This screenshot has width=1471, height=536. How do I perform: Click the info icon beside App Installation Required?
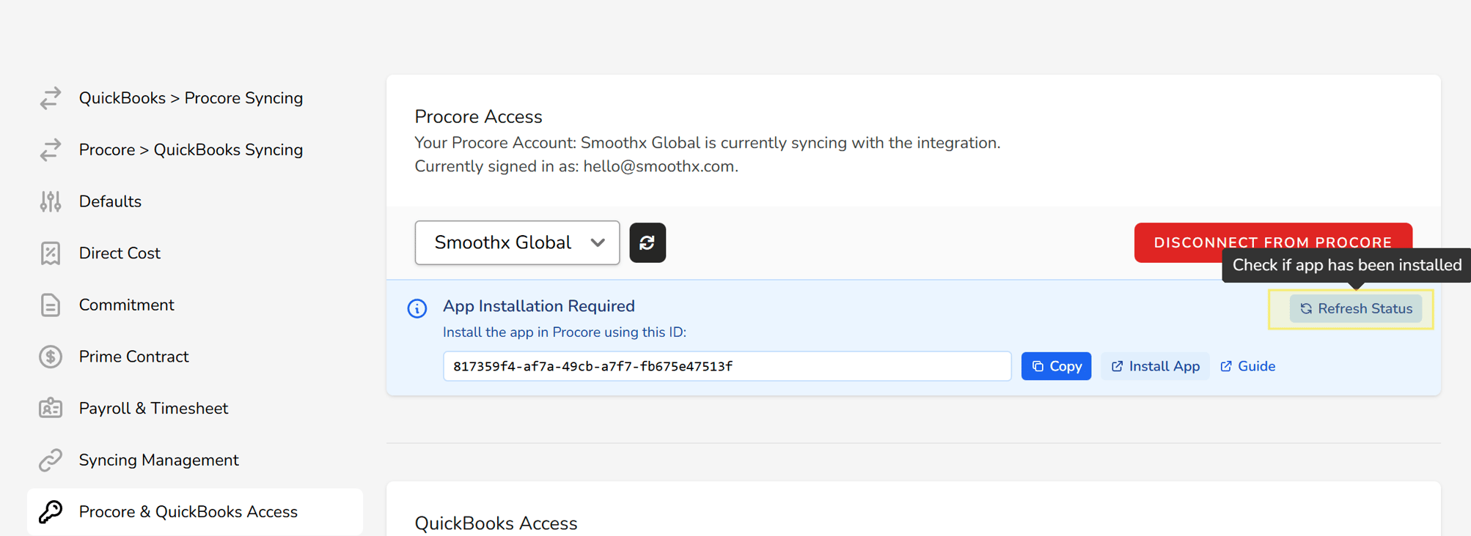point(417,308)
